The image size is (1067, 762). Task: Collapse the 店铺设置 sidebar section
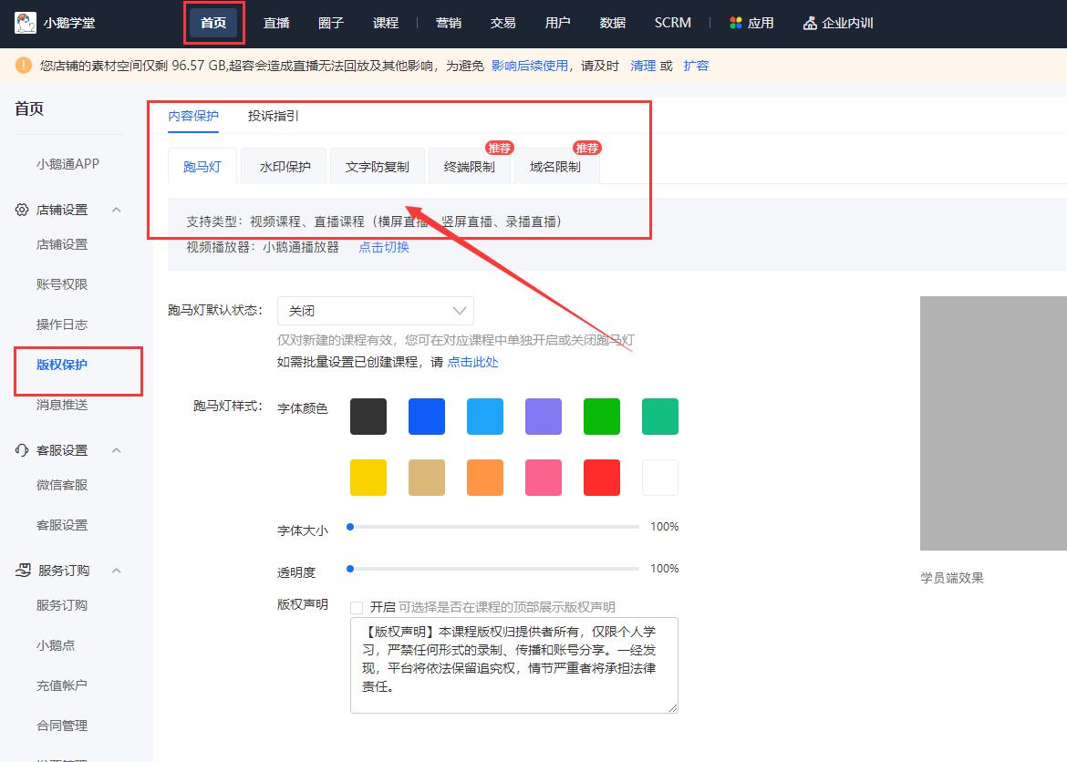pyautogui.click(x=116, y=210)
